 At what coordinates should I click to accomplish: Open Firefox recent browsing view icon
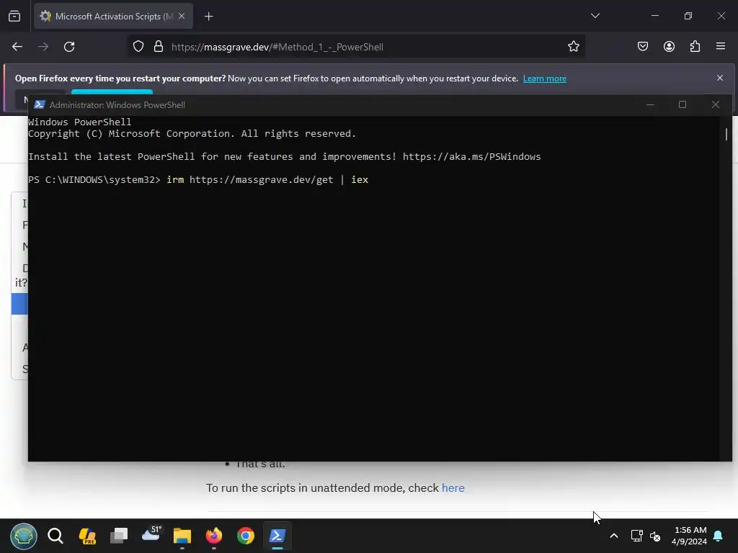pos(14,16)
